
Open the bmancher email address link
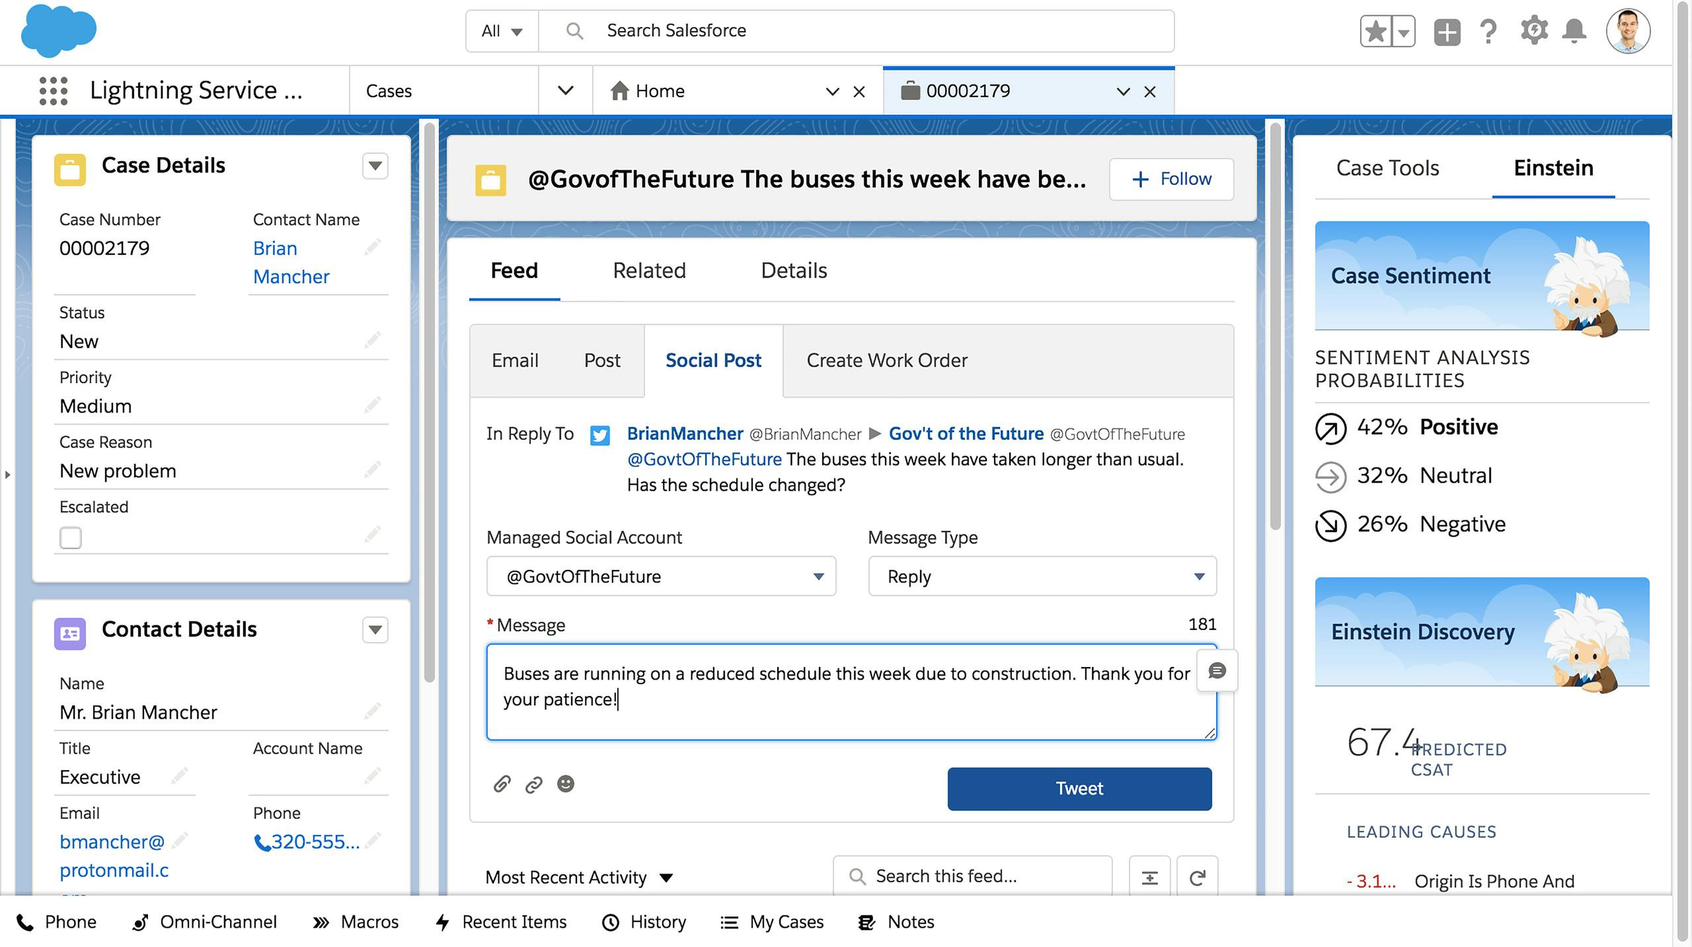coord(114,856)
